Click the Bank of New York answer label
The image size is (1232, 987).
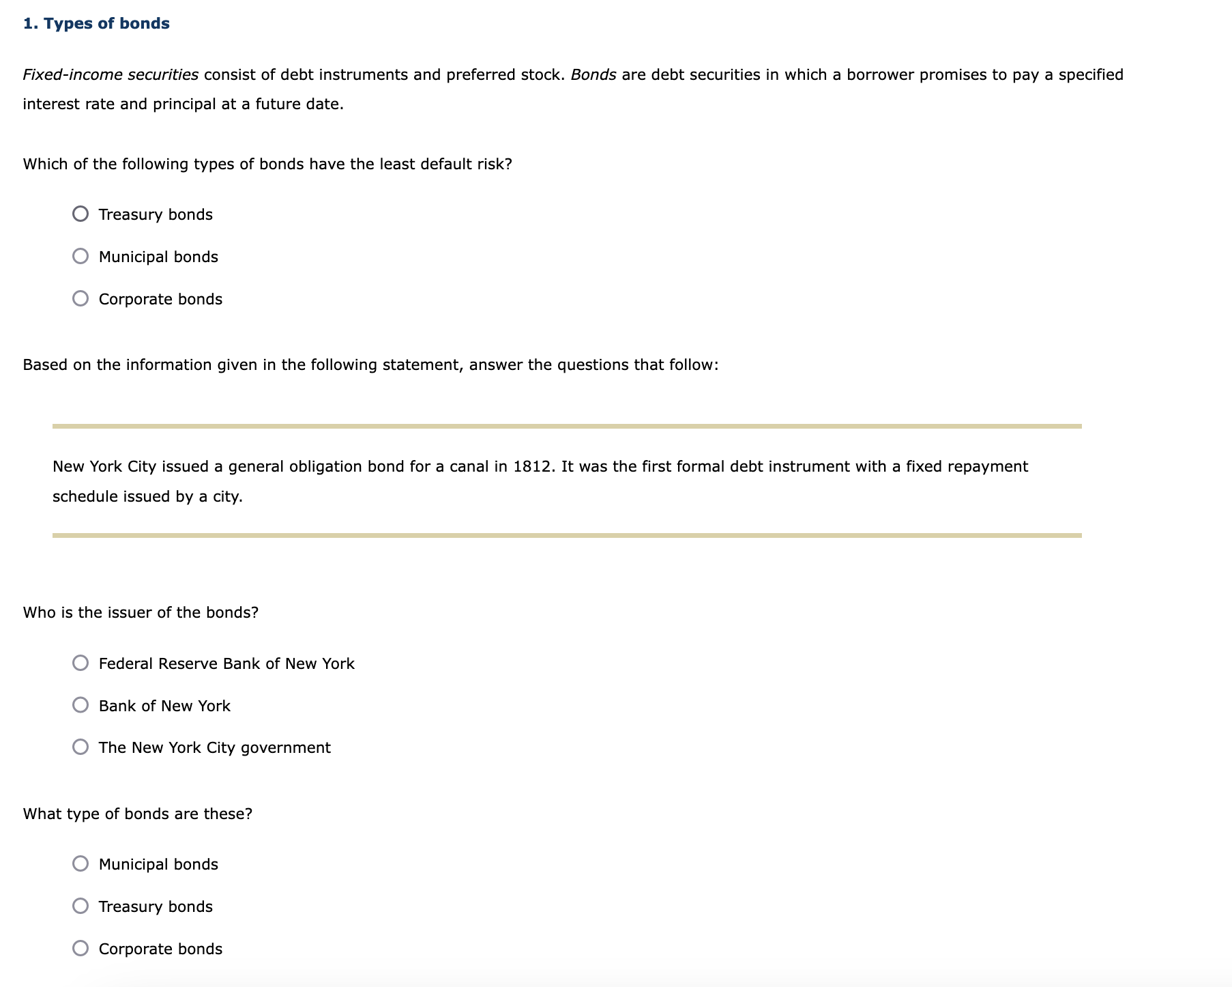pos(164,705)
